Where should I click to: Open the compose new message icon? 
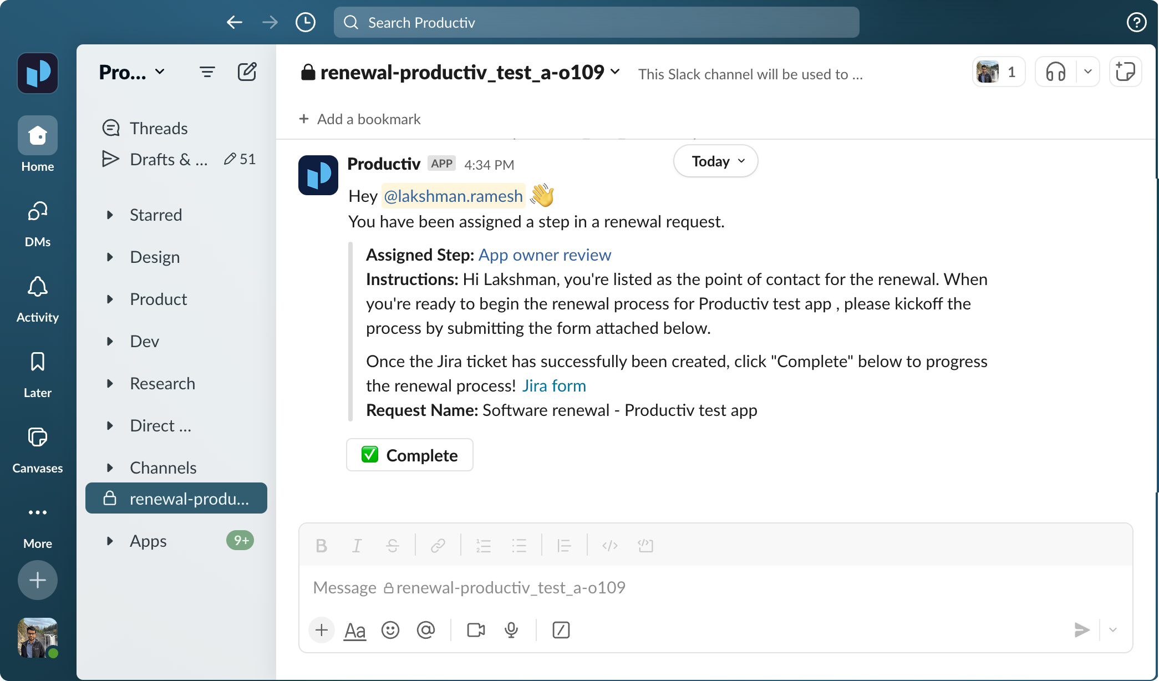(x=247, y=72)
